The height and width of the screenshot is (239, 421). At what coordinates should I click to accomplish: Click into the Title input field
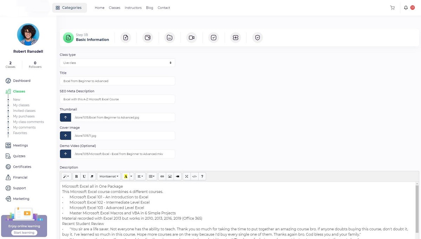(x=117, y=81)
